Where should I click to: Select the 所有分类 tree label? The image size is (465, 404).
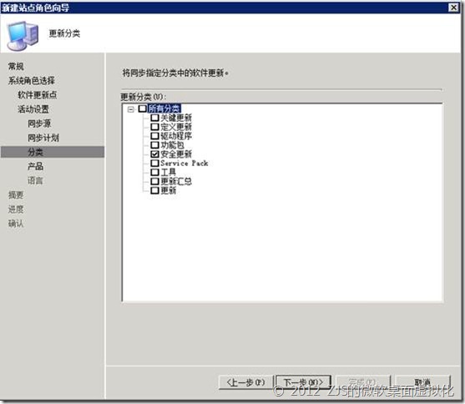[164, 109]
